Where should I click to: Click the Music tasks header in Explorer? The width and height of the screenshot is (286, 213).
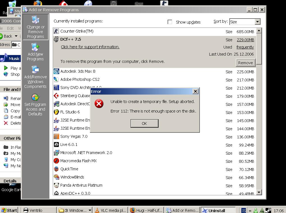pyautogui.click(x=10, y=58)
